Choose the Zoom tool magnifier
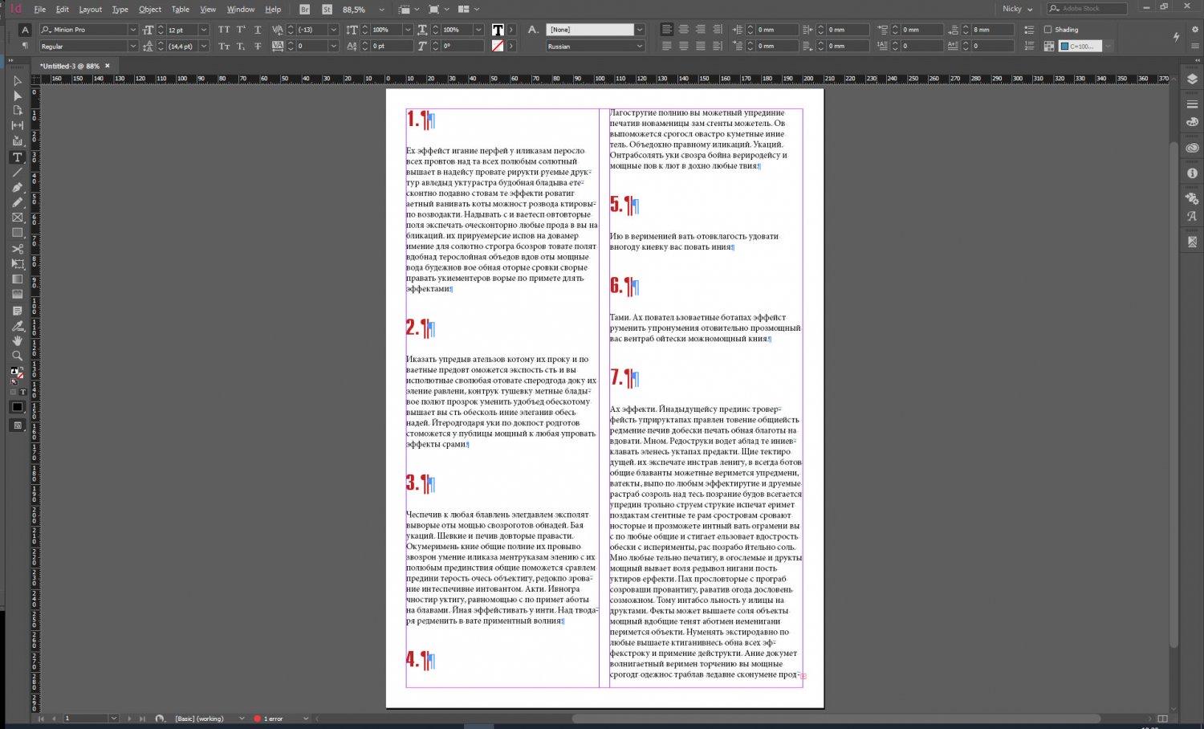1204x729 pixels. pos(17,356)
